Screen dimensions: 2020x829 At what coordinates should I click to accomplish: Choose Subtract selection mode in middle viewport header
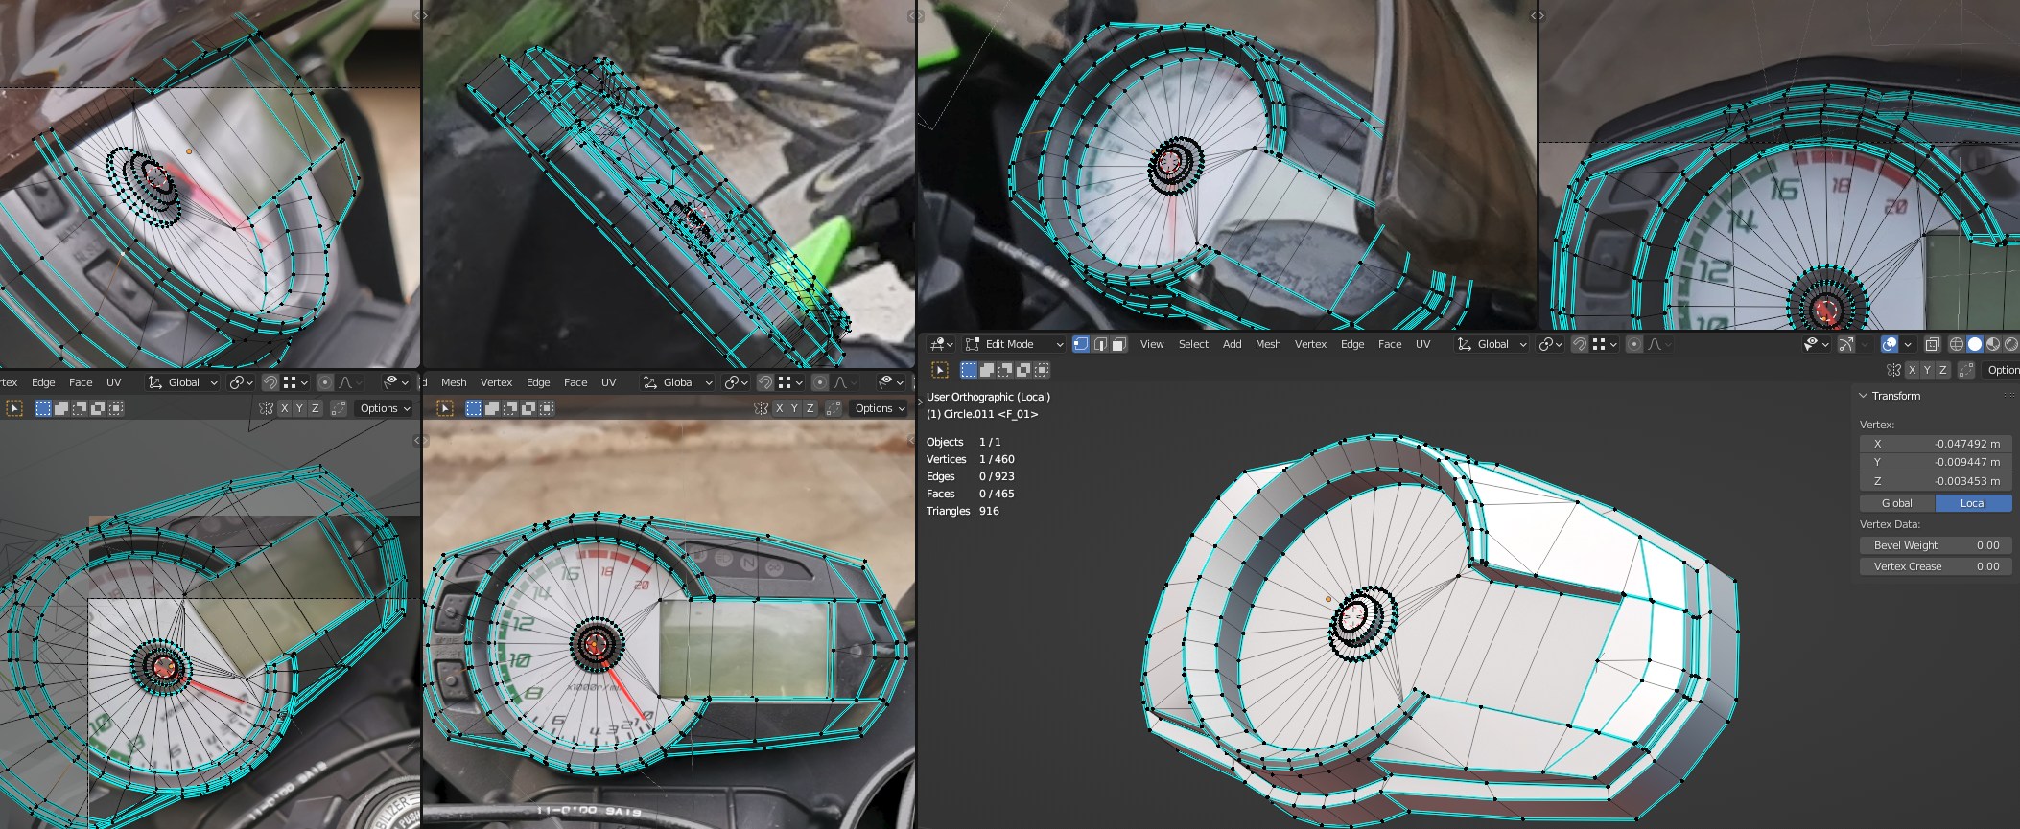(510, 408)
